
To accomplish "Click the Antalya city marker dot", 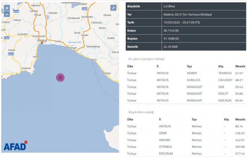I will pyautogui.click(x=42, y=43).
